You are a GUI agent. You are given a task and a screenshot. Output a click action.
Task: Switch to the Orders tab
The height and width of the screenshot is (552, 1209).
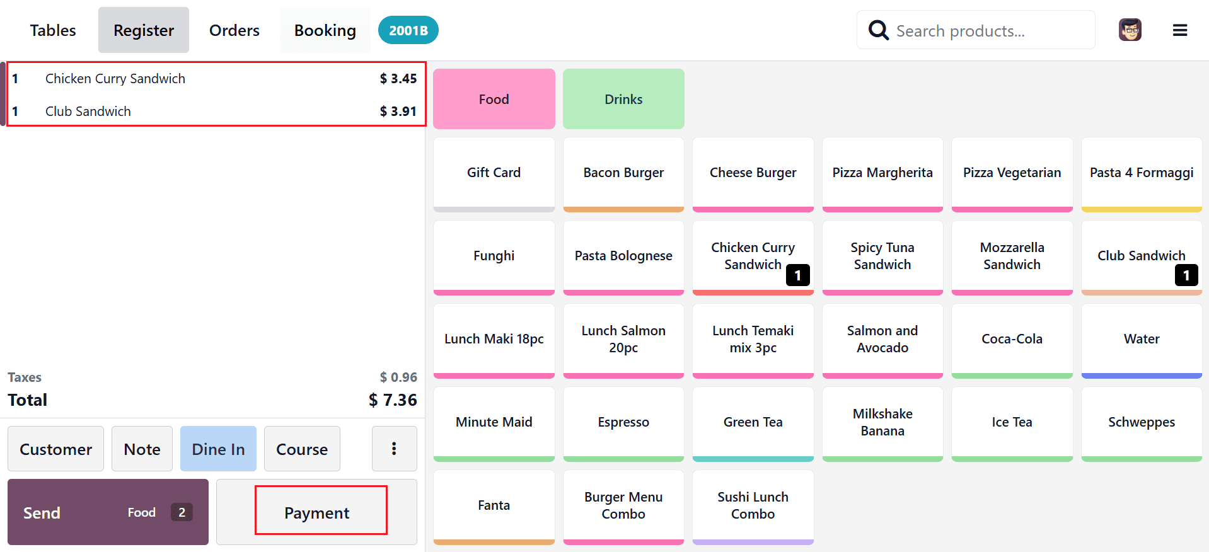[234, 30]
